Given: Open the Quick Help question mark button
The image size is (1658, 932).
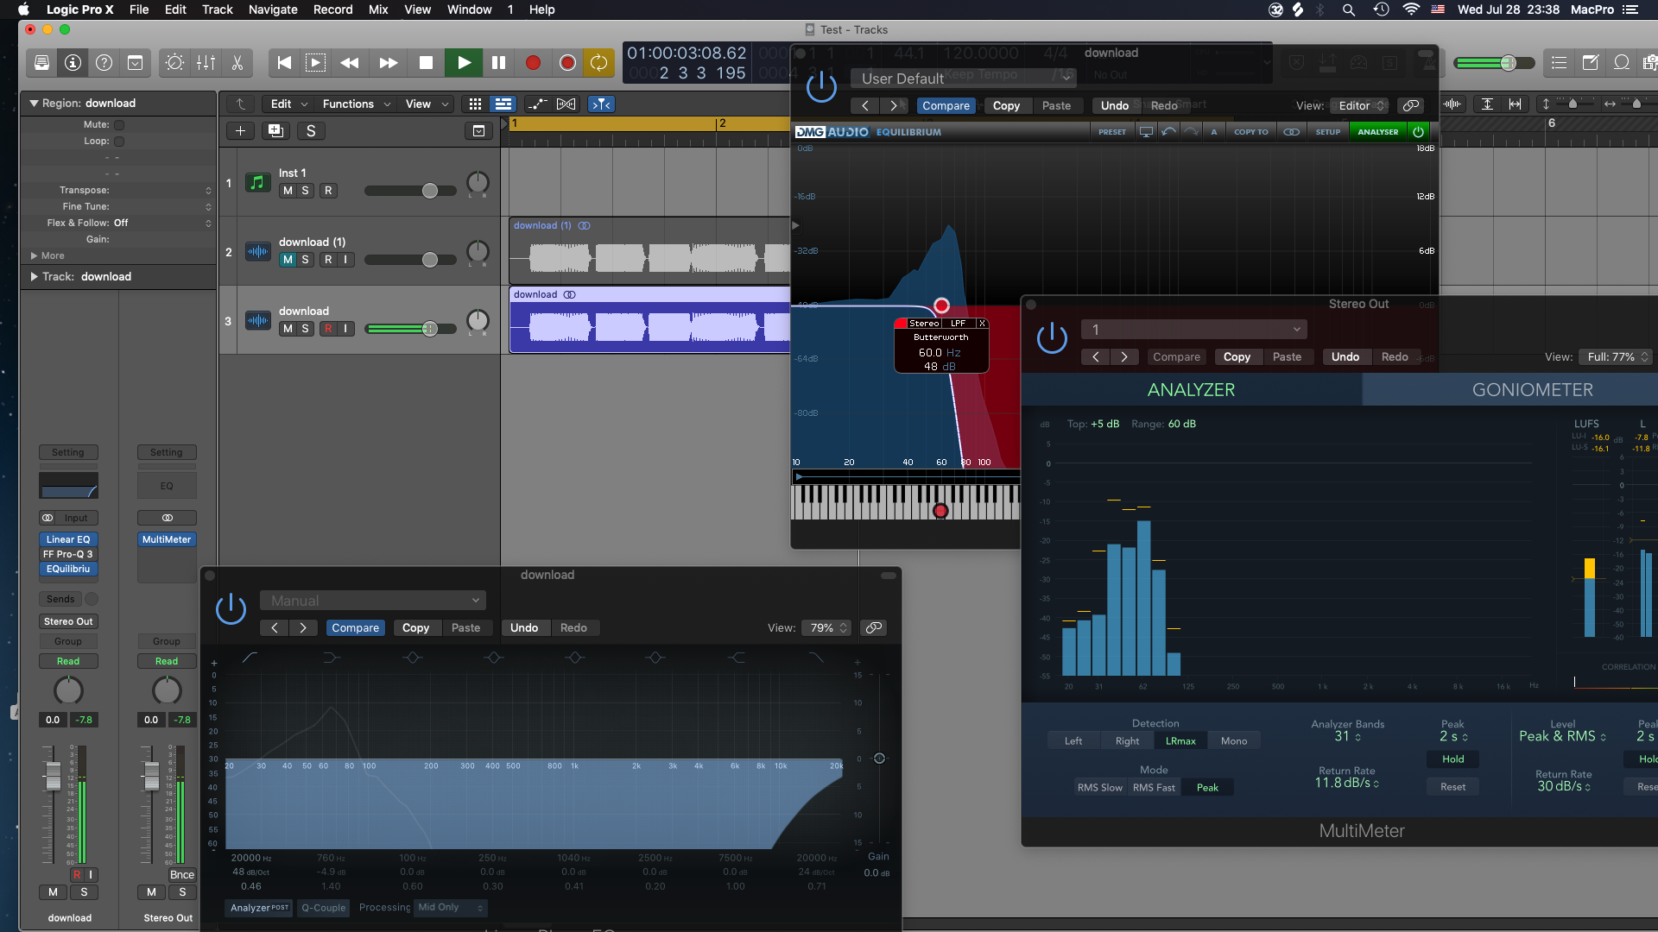Looking at the screenshot, I should (x=104, y=63).
